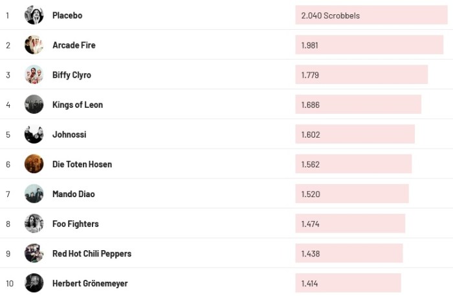The image size is (453, 296).
Task: Click Johnossi's circular avatar
Action: pos(34,134)
